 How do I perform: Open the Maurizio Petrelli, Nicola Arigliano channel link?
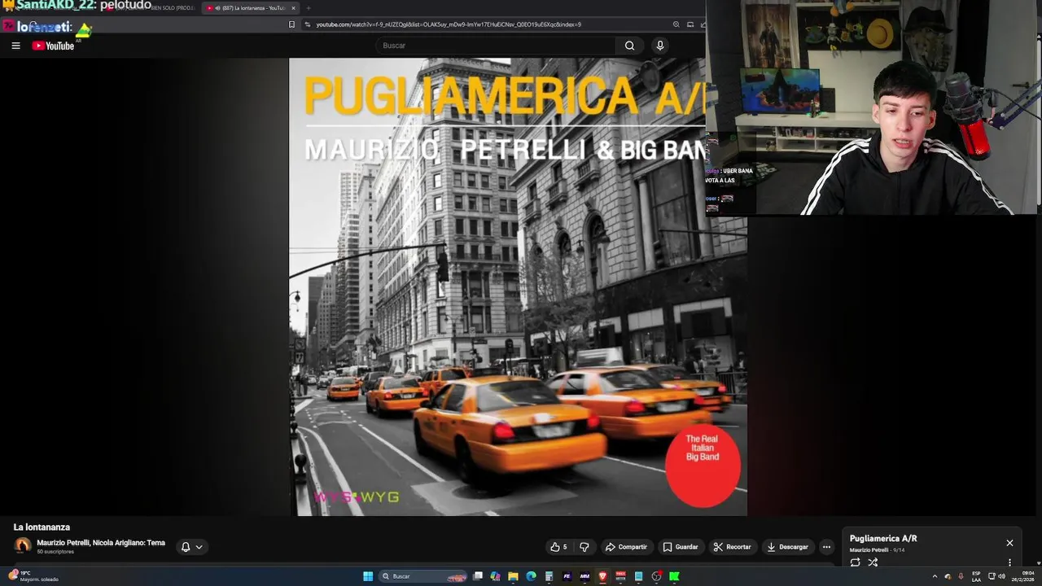101,543
